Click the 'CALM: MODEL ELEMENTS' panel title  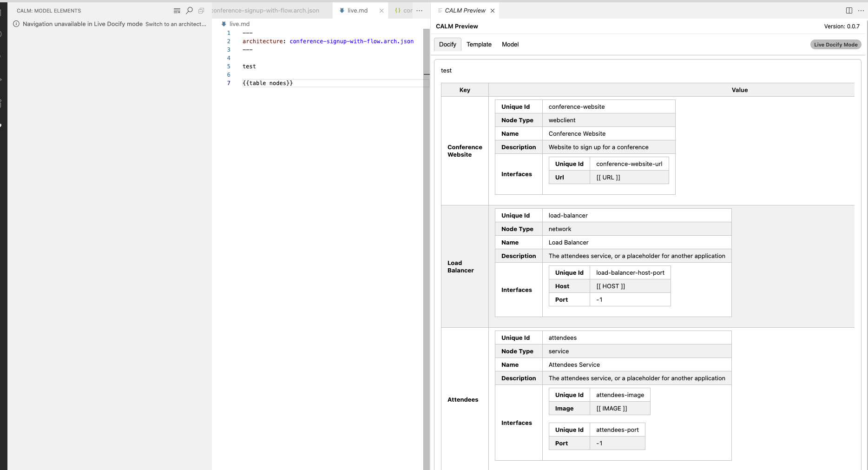click(x=49, y=11)
